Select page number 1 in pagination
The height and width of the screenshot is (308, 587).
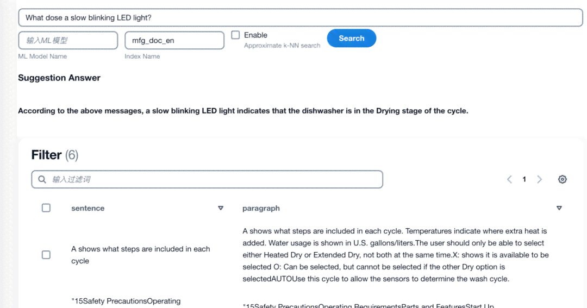click(524, 179)
